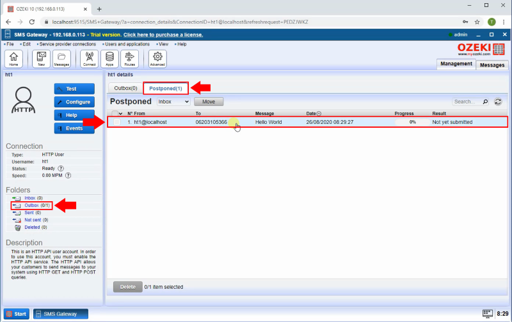Click the Home toolbar icon
Screen dimensions: 512x322
point(13,58)
